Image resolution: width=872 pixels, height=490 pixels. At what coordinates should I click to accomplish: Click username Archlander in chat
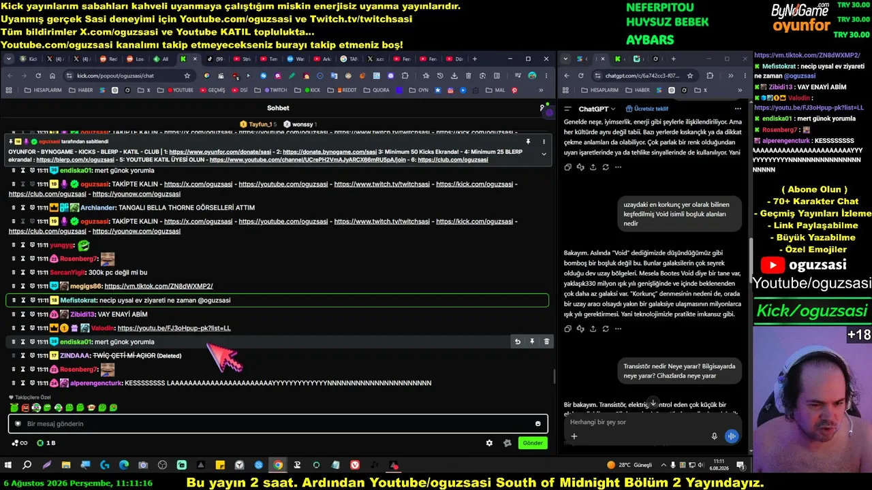[x=99, y=208]
